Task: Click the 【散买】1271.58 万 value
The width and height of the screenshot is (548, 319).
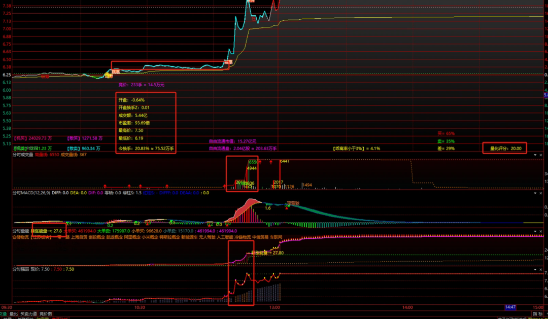Action: (85, 138)
